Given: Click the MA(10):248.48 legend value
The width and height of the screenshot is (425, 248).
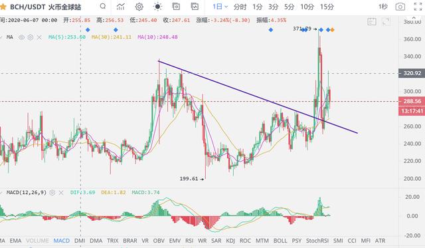Looking at the screenshot, I should pyautogui.click(x=157, y=37).
